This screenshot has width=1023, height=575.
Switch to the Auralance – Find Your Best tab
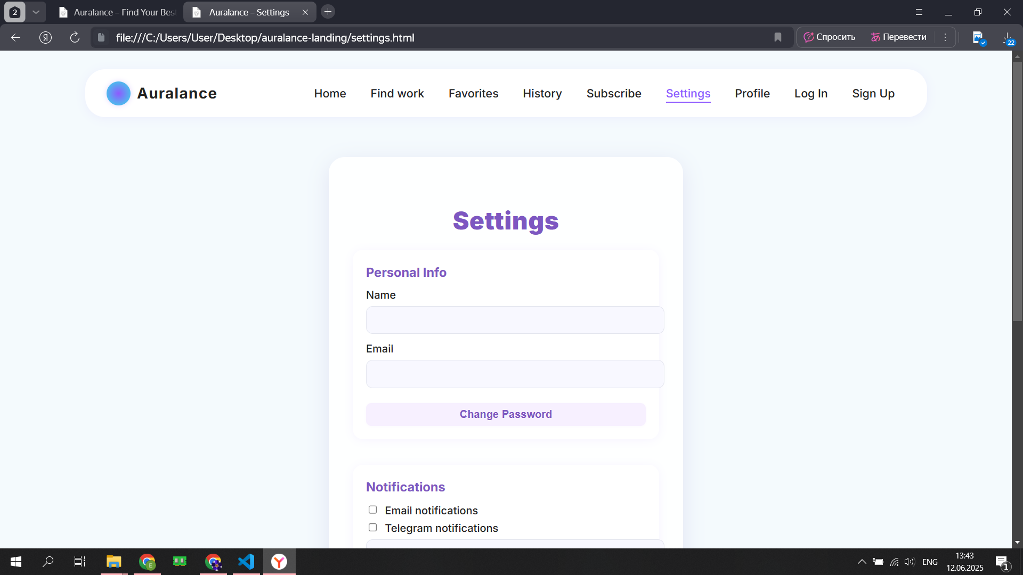(x=118, y=12)
